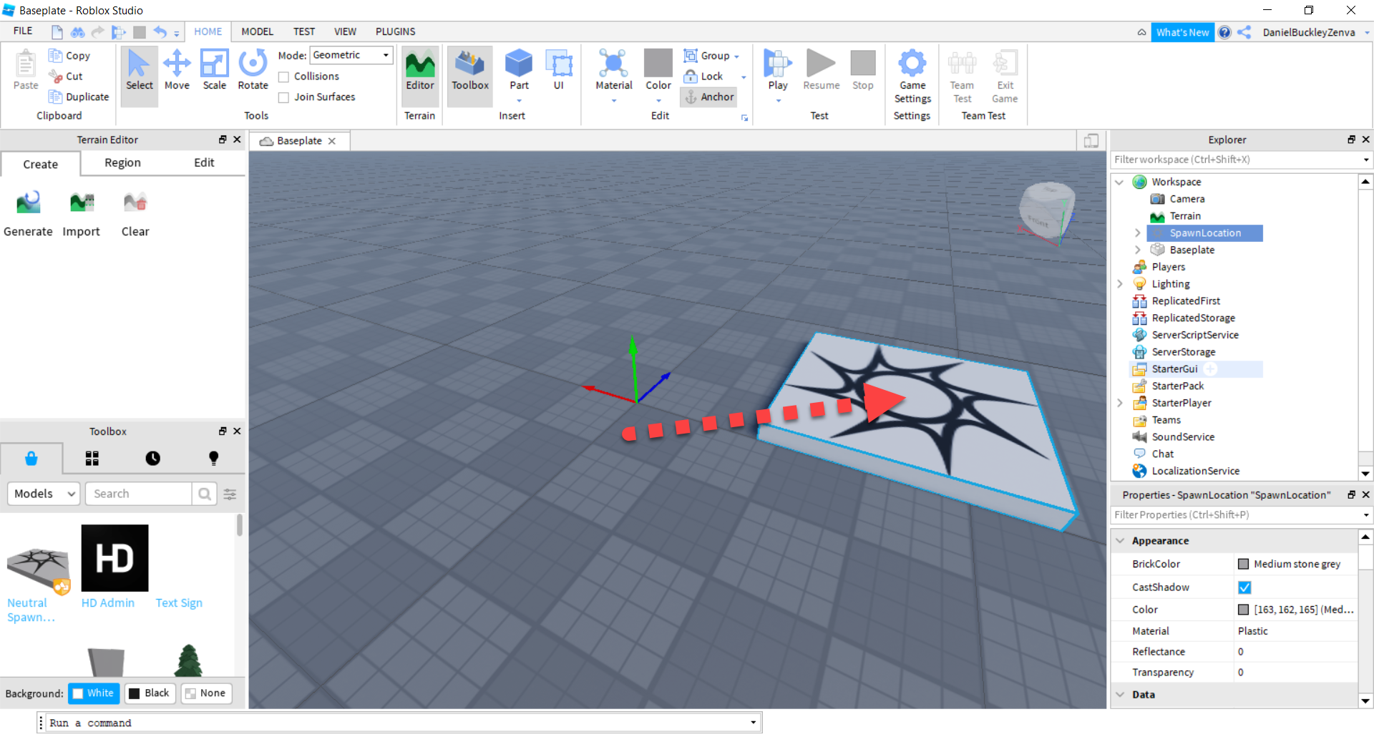Click the Anchor button
Image resolution: width=1374 pixels, height=737 pixels.
709,97
